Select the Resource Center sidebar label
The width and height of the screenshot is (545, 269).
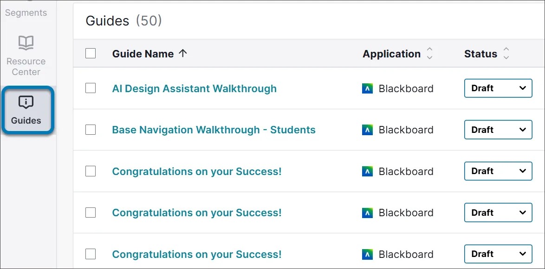pos(26,67)
